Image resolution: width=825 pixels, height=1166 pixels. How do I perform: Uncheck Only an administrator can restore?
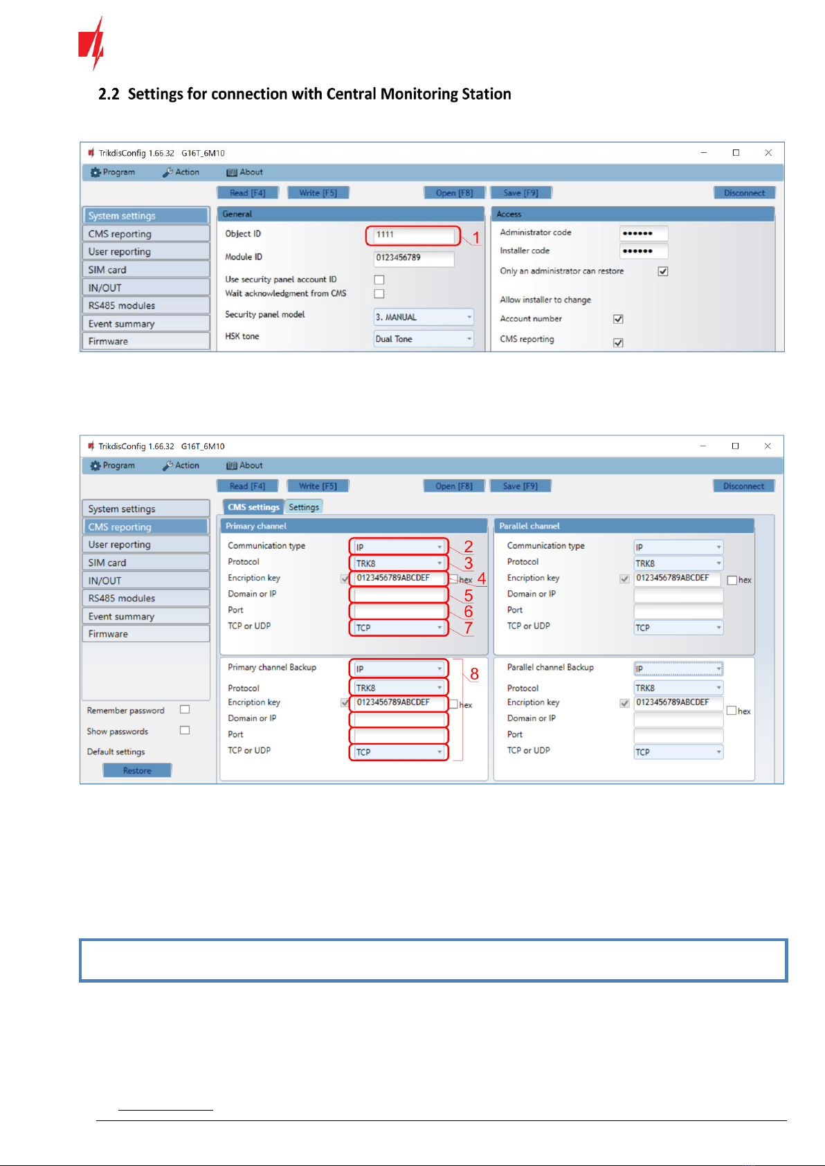coord(663,271)
